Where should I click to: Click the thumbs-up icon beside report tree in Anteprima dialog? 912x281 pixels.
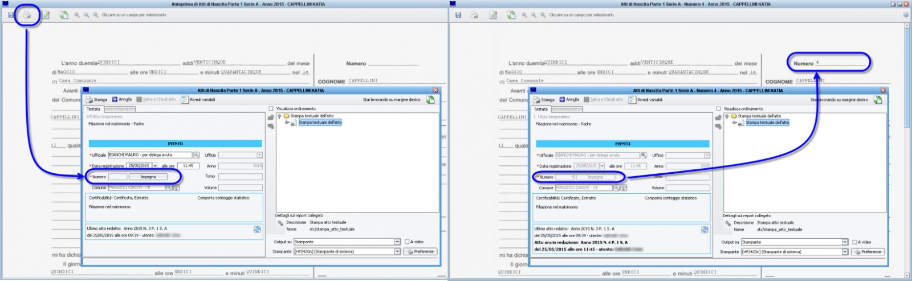(271, 118)
